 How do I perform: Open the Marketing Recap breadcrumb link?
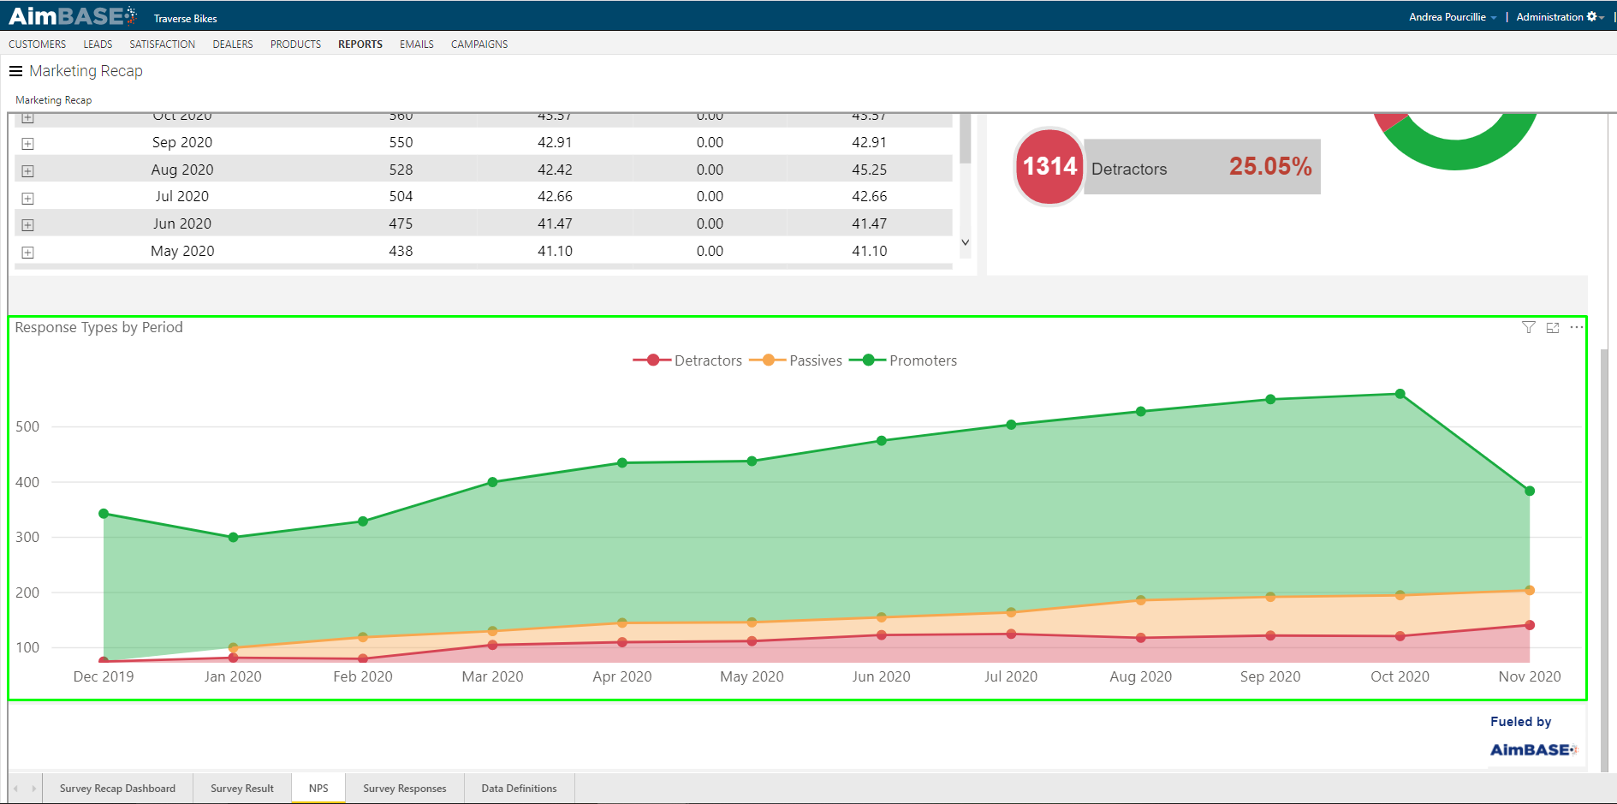tap(53, 99)
